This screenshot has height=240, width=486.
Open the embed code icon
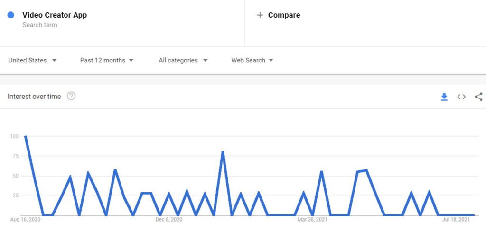pos(461,97)
